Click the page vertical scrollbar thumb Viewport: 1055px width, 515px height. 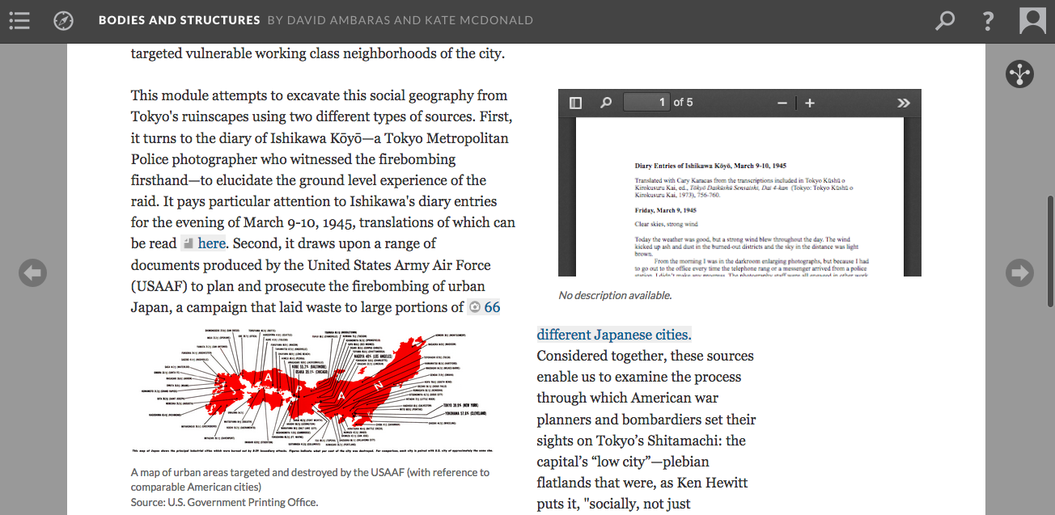coord(1050,251)
